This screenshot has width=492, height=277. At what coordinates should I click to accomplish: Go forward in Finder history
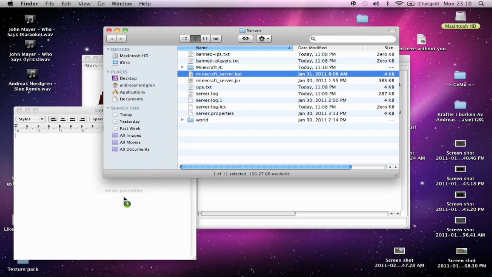click(x=121, y=38)
